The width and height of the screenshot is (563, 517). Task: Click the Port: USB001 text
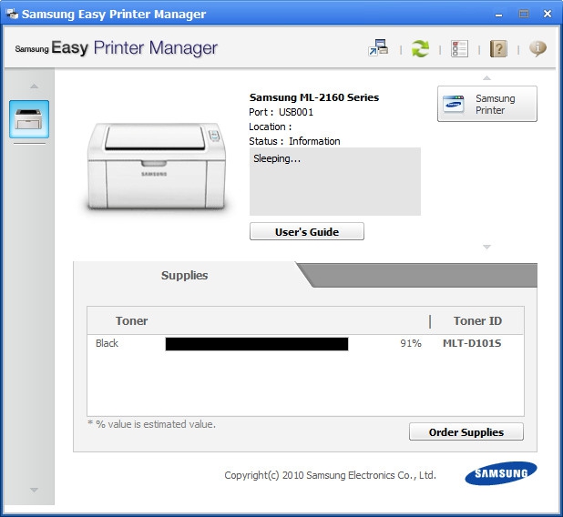pos(281,112)
